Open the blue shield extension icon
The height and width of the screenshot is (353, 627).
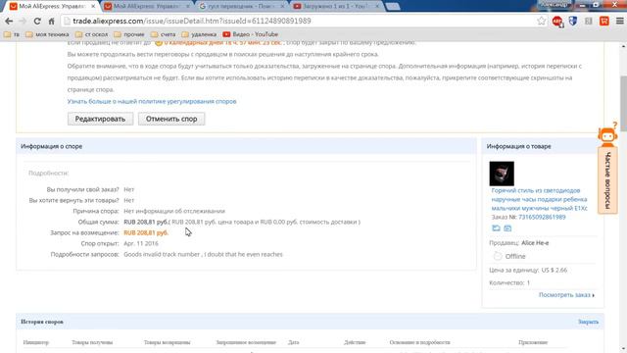[572, 22]
